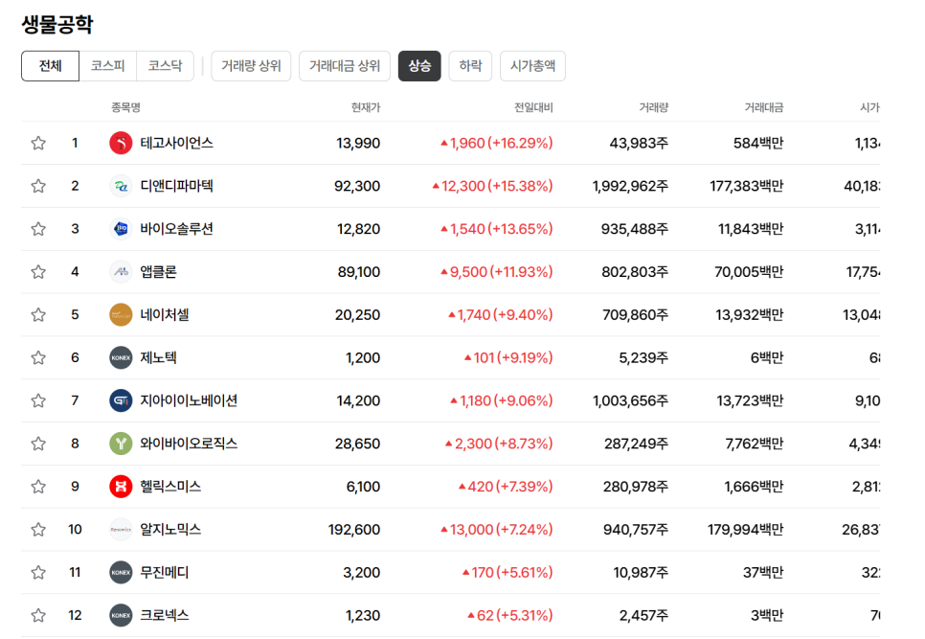
Task: Click the 테고사이언스 company logo icon
Action: (x=121, y=143)
